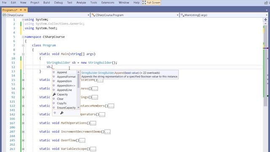Collapse the Main method block
This screenshot has width=270, height=152.
pos(23,54)
